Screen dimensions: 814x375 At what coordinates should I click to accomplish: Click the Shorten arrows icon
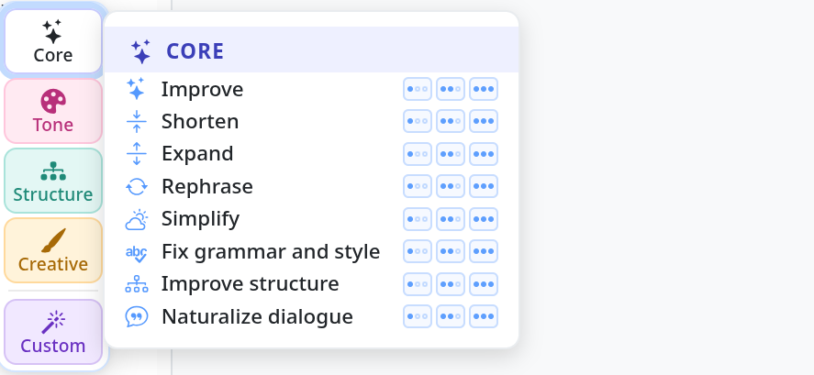coord(137,121)
